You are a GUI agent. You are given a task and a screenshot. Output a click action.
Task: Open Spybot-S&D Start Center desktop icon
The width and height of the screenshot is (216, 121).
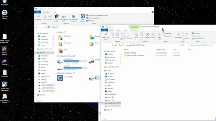[x=4, y=86]
